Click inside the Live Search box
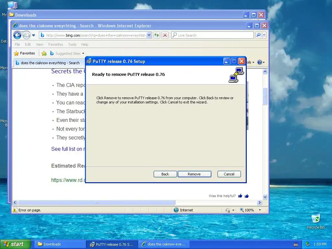Screen dimensions: 332x249 (212, 35)
